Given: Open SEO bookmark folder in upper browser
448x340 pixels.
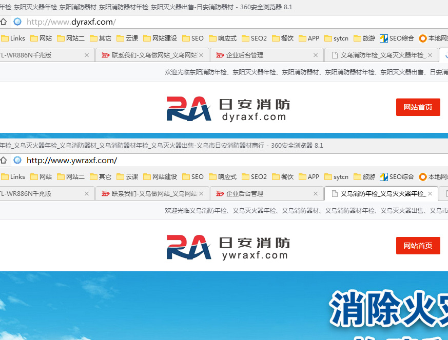Looking at the screenshot, I should (x=193, y=38).
